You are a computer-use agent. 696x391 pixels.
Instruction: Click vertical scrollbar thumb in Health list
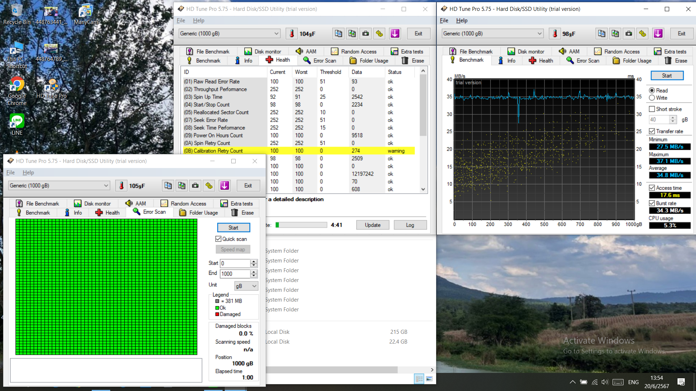(x=423, y=105)
